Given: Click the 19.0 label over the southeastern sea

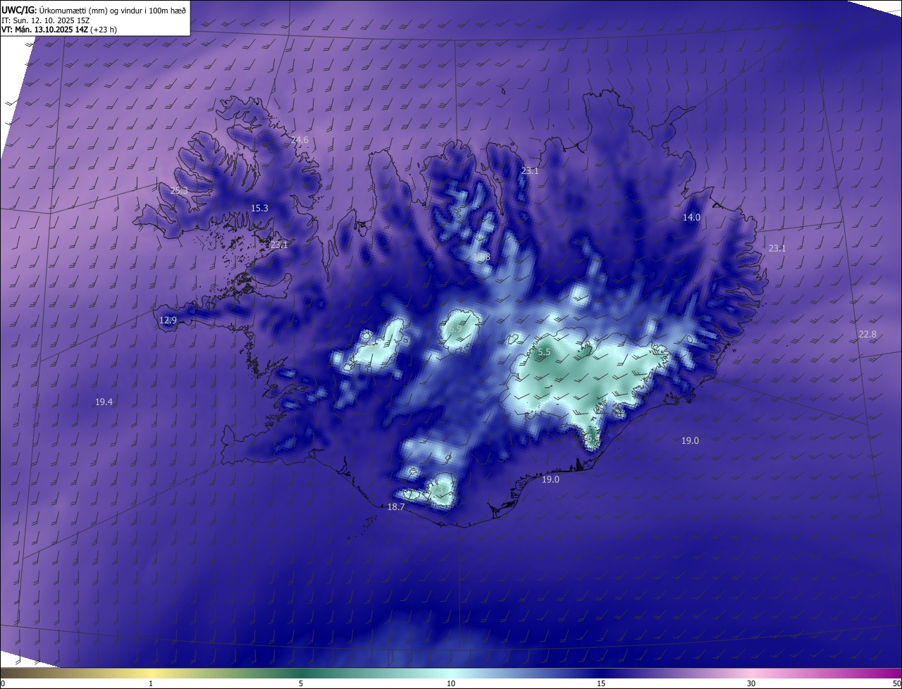Looking at the screenshot, I should point(690,441).
